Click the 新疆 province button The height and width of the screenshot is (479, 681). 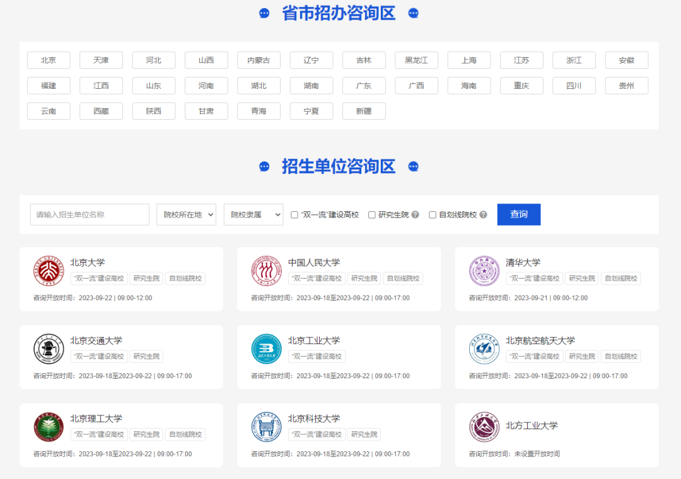(364, 111)
